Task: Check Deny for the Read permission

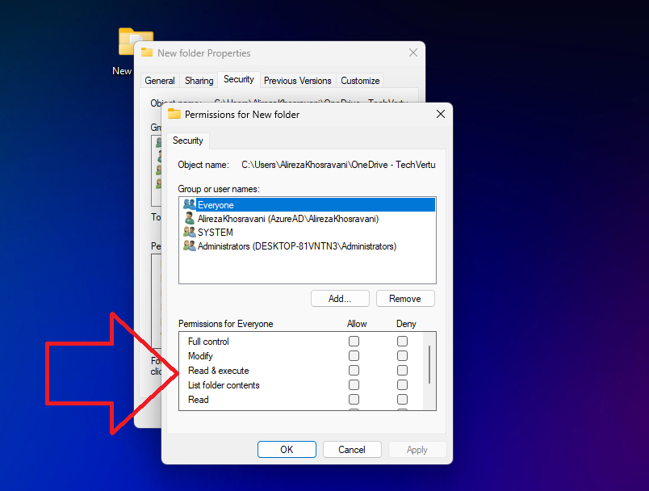Action: 402,399
